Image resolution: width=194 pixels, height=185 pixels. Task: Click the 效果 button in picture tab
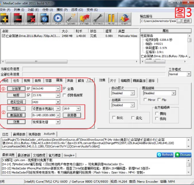(16, 122)
